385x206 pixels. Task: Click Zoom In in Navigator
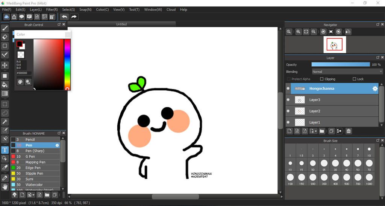pos(298,32)
